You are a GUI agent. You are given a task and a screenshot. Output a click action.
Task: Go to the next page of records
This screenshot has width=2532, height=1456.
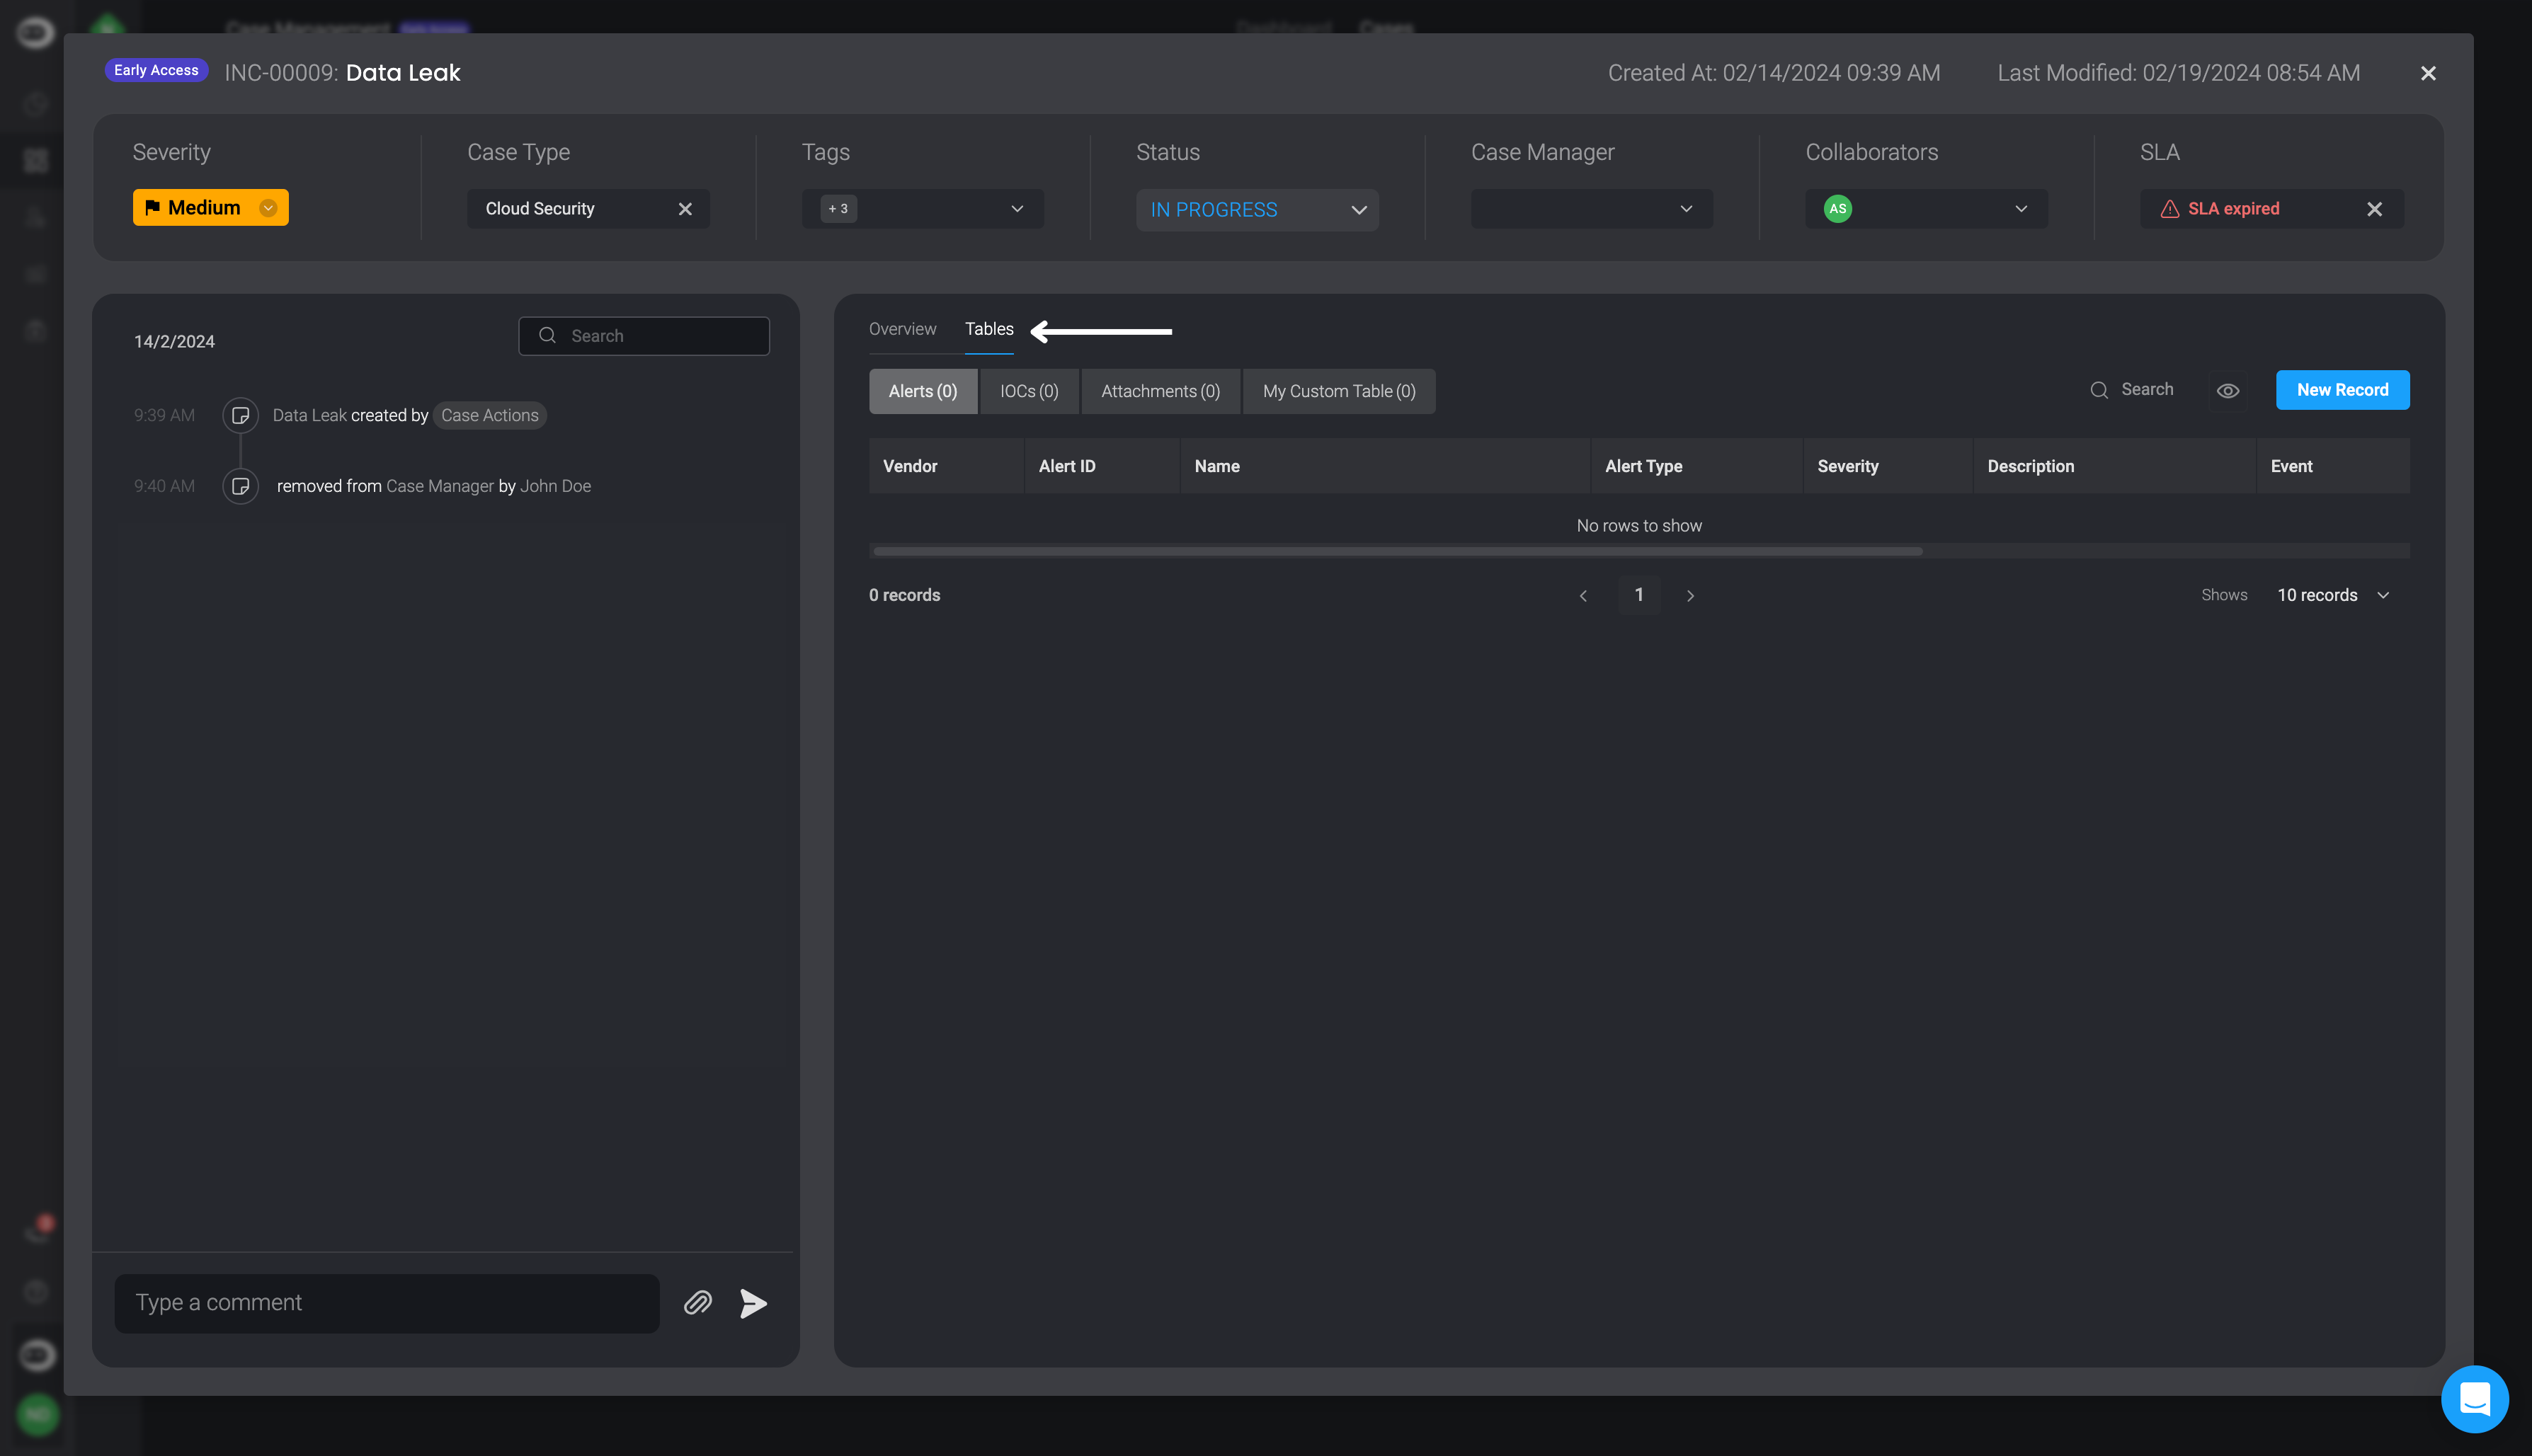pyautogui.click(x=1690, y=596)
